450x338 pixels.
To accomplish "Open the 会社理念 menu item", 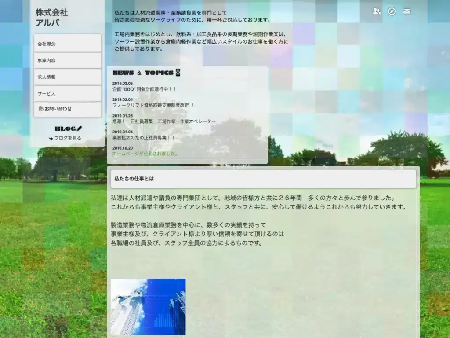I will click(67, 44).
